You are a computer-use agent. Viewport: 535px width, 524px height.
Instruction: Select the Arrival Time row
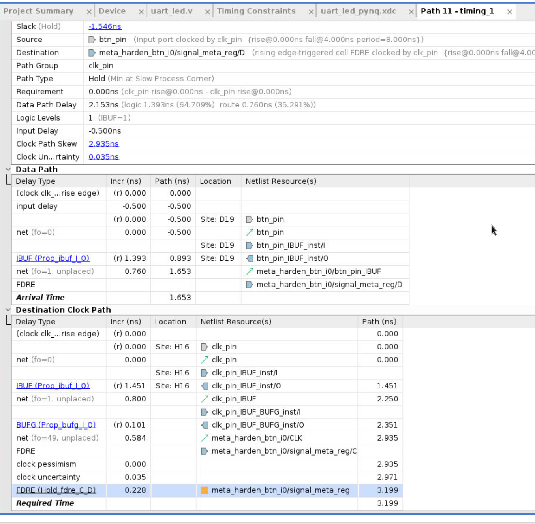(x=210, y=298)
